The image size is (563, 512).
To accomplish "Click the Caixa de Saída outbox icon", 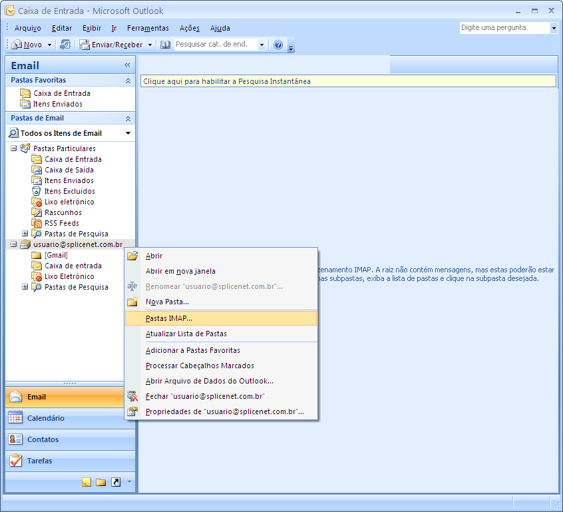I will coord(36,170).
